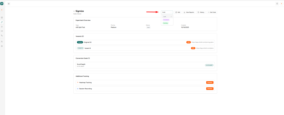Click the Edit button
This screenshot has height=115, width=284.
coord(178,12)
